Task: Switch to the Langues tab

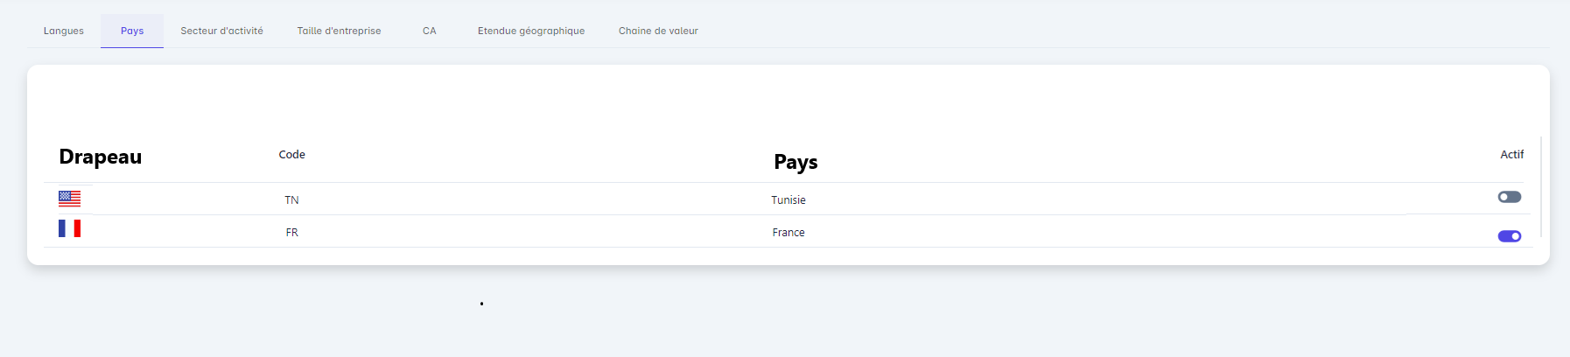Action: click(64, 31)
